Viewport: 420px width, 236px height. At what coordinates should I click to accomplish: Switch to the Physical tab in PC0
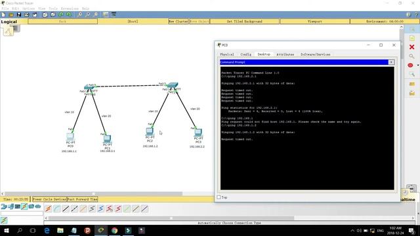click(x=227, y=54)
